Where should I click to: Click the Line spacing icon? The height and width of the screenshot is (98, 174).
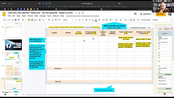116,20
